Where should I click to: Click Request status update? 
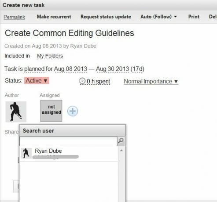pyautogui.click(x=106, y=17)
